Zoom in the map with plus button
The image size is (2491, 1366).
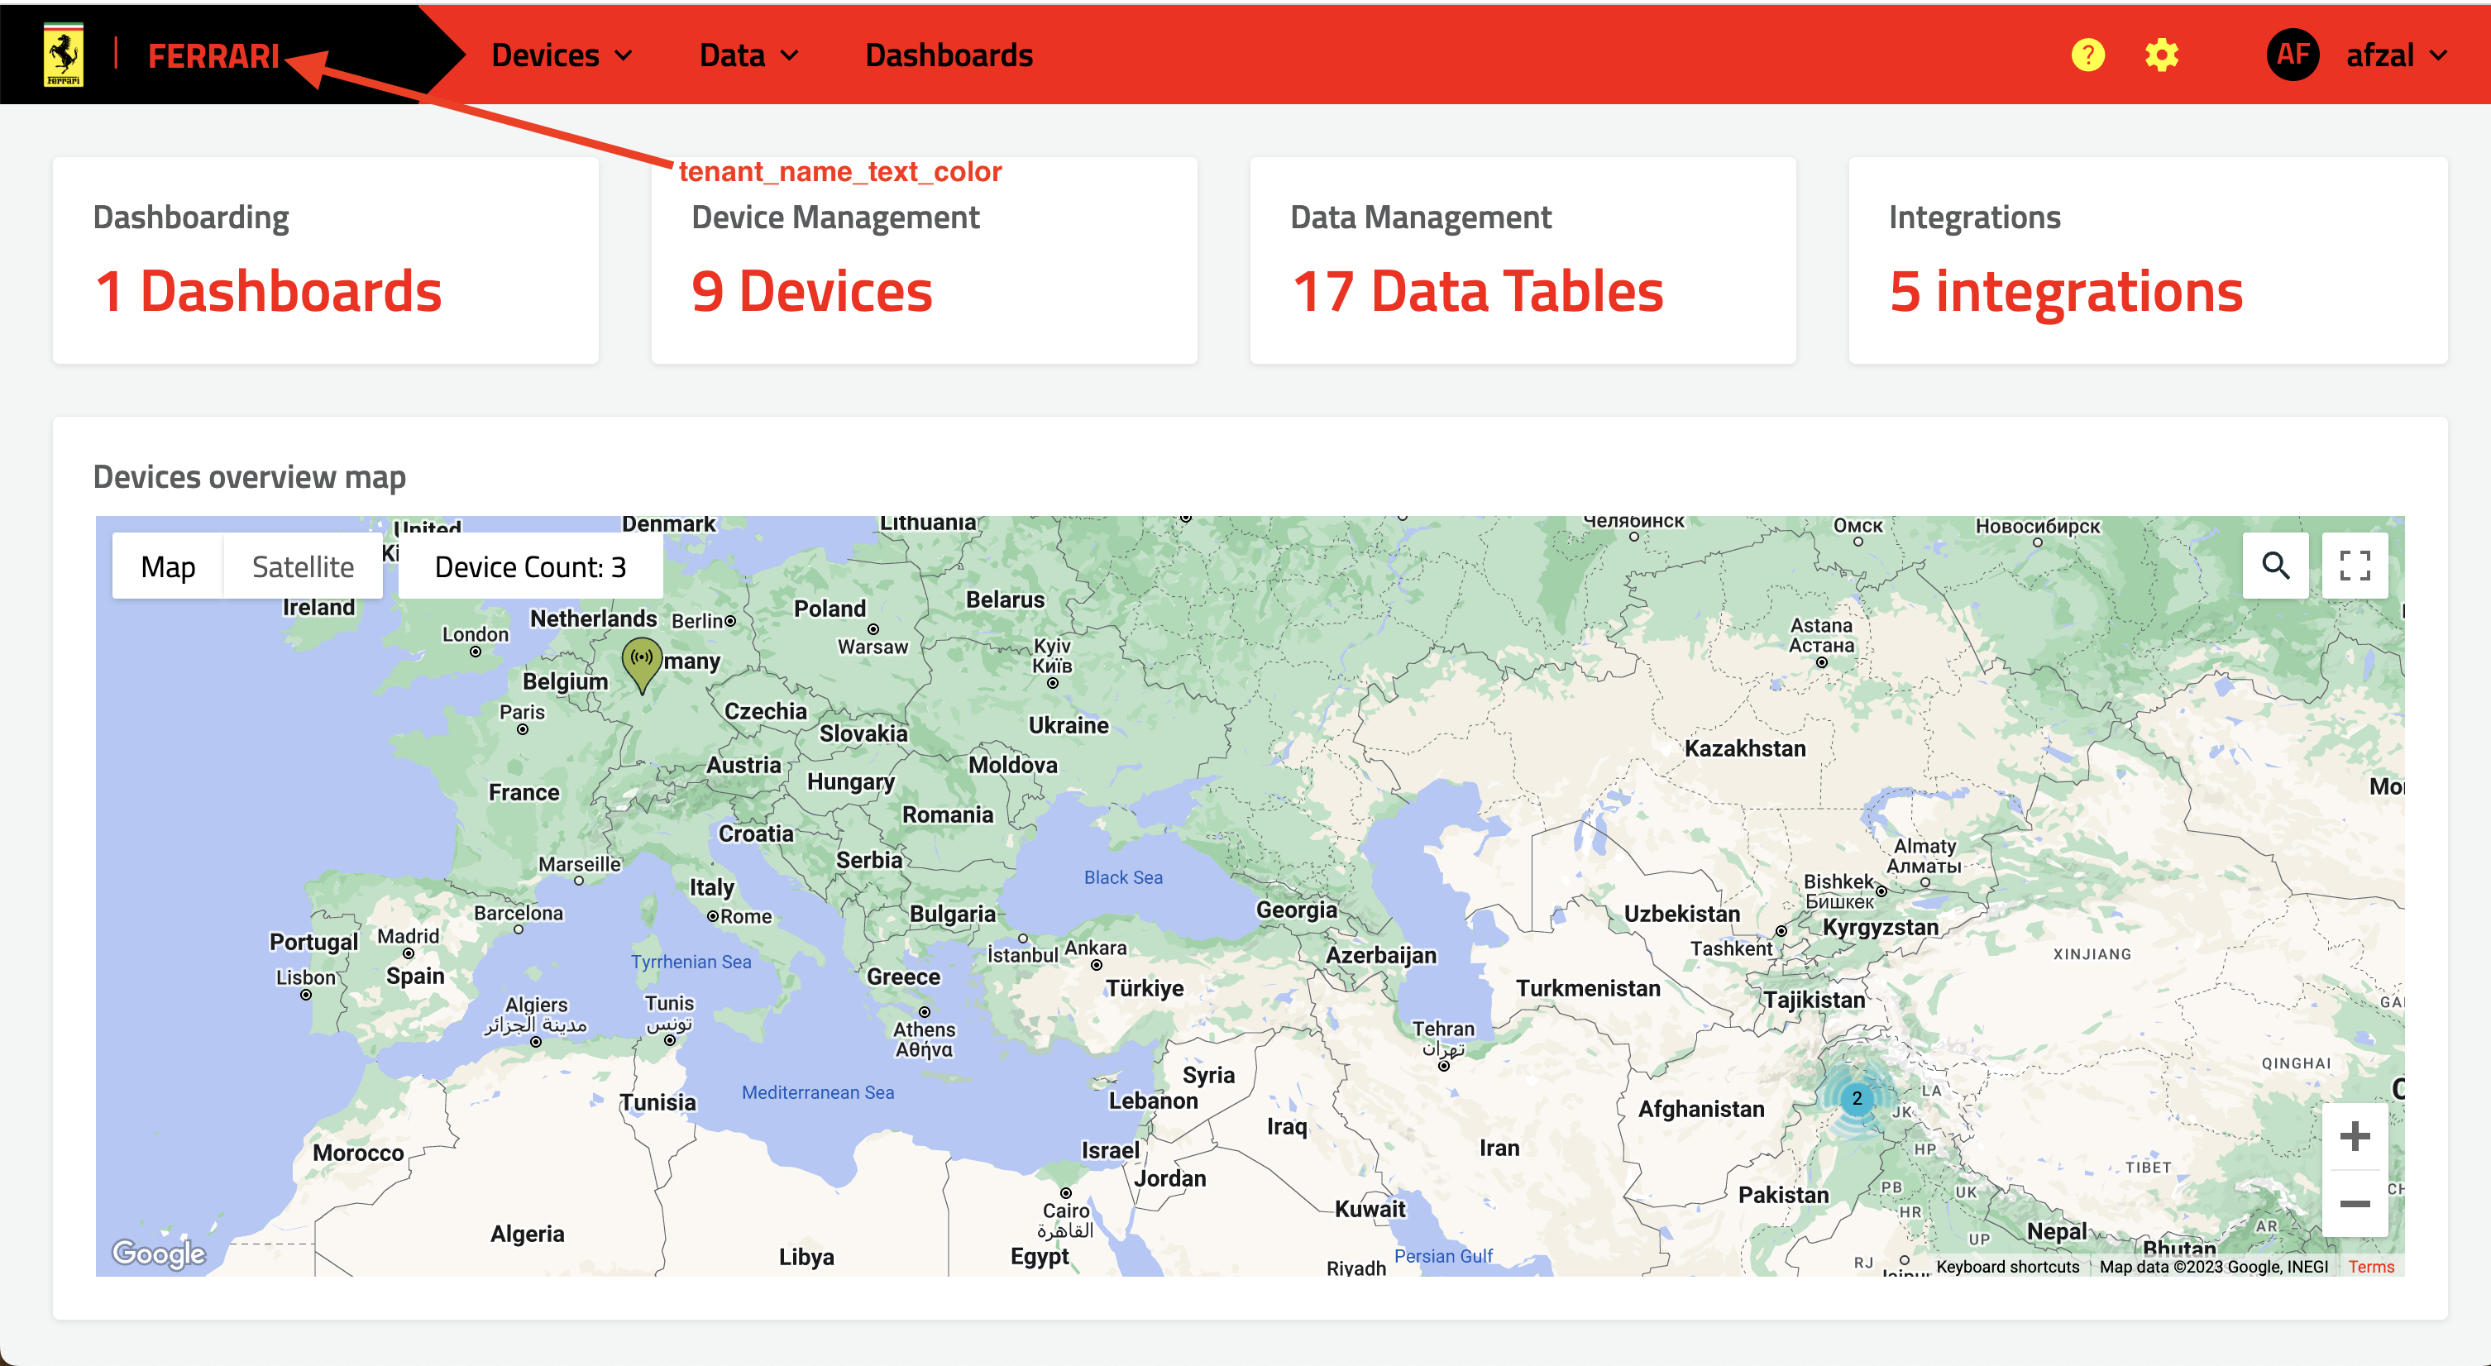tap(2355, 1136)
